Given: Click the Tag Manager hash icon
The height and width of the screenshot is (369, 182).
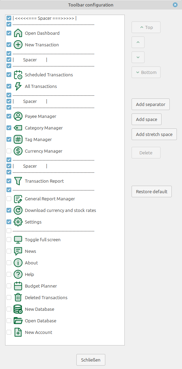Looking at the screenshot, I should pos(18,140).
